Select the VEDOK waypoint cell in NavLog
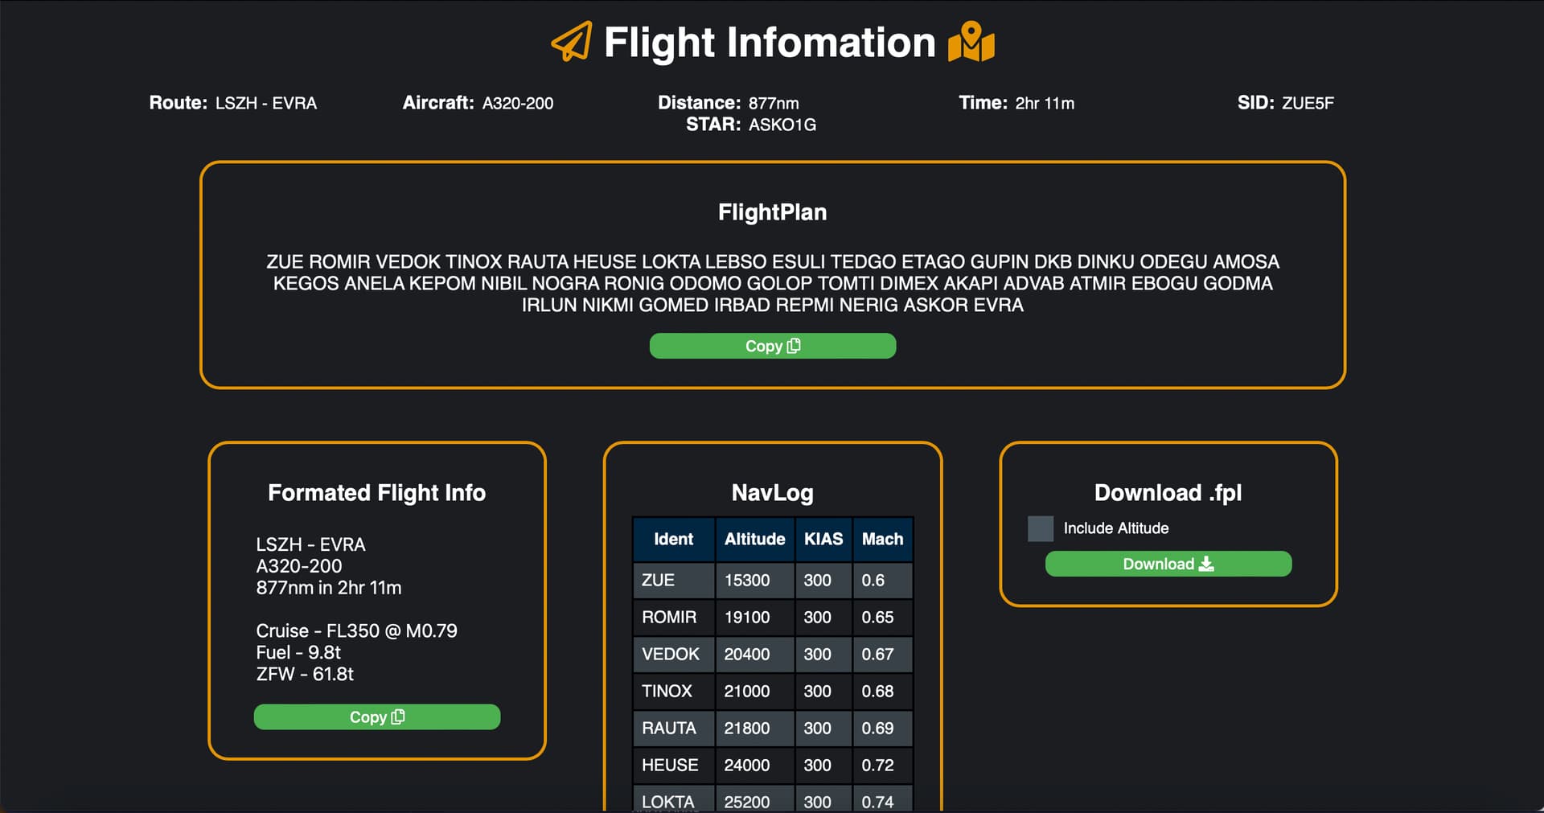This screenshot has width=1544, height=813. pyautogui.click(x=674, y=654)
